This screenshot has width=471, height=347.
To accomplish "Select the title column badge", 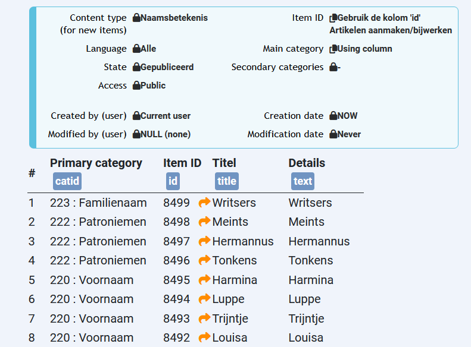I will pyautogui.click(x=226, y=181).
